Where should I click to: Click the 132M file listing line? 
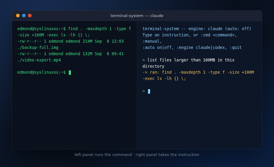(x=70, y=54)
